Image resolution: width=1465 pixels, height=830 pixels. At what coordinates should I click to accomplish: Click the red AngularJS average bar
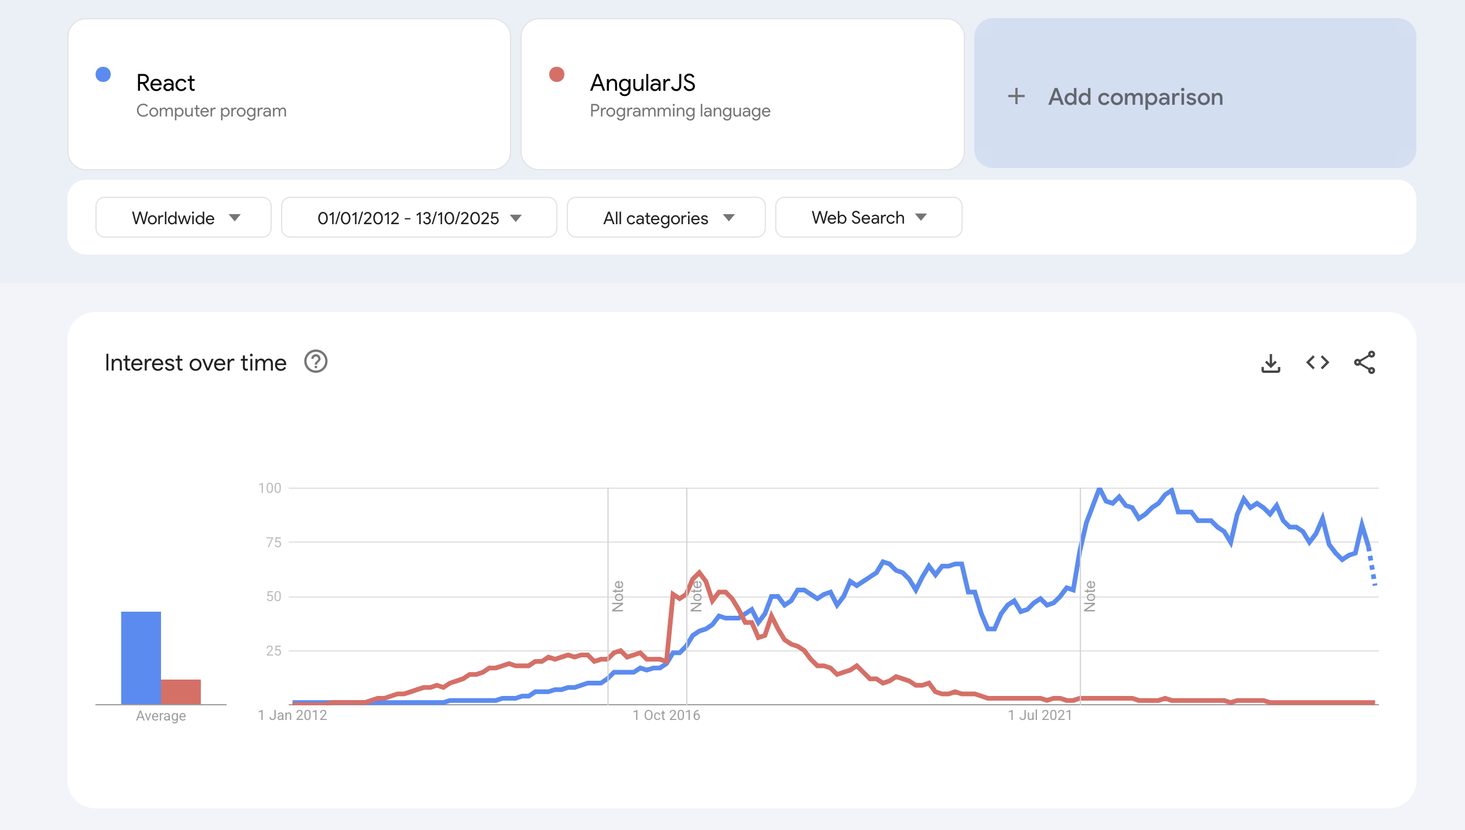coord(181,691)
